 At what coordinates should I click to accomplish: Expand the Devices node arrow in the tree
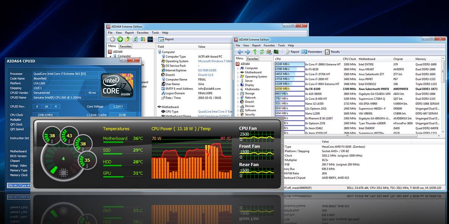pos(238,106)
